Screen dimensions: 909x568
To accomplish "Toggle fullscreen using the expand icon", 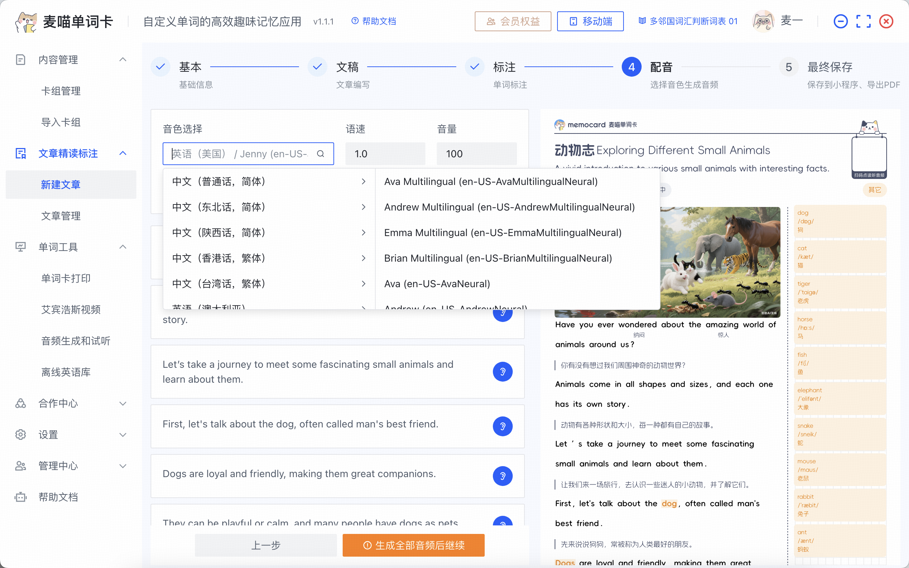I will (x=863, y=21).
